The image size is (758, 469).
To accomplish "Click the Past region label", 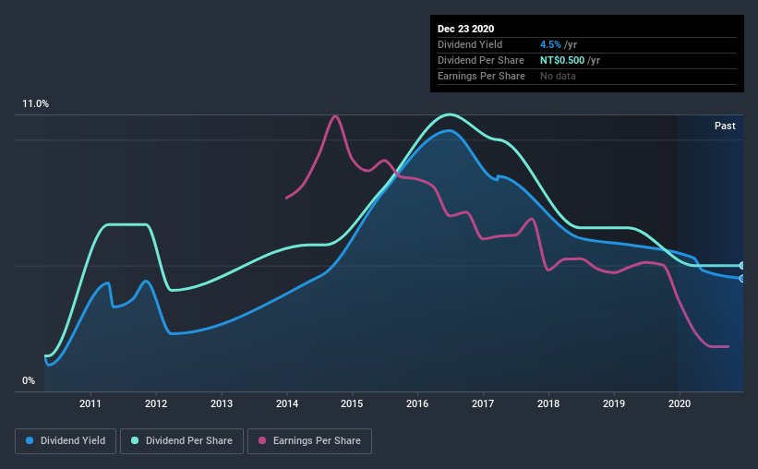I will [725, 126].
